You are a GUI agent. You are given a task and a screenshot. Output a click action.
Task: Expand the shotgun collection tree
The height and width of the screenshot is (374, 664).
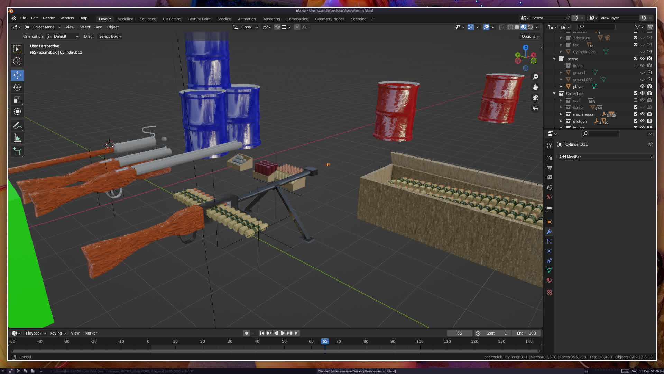tap(561, 121)
